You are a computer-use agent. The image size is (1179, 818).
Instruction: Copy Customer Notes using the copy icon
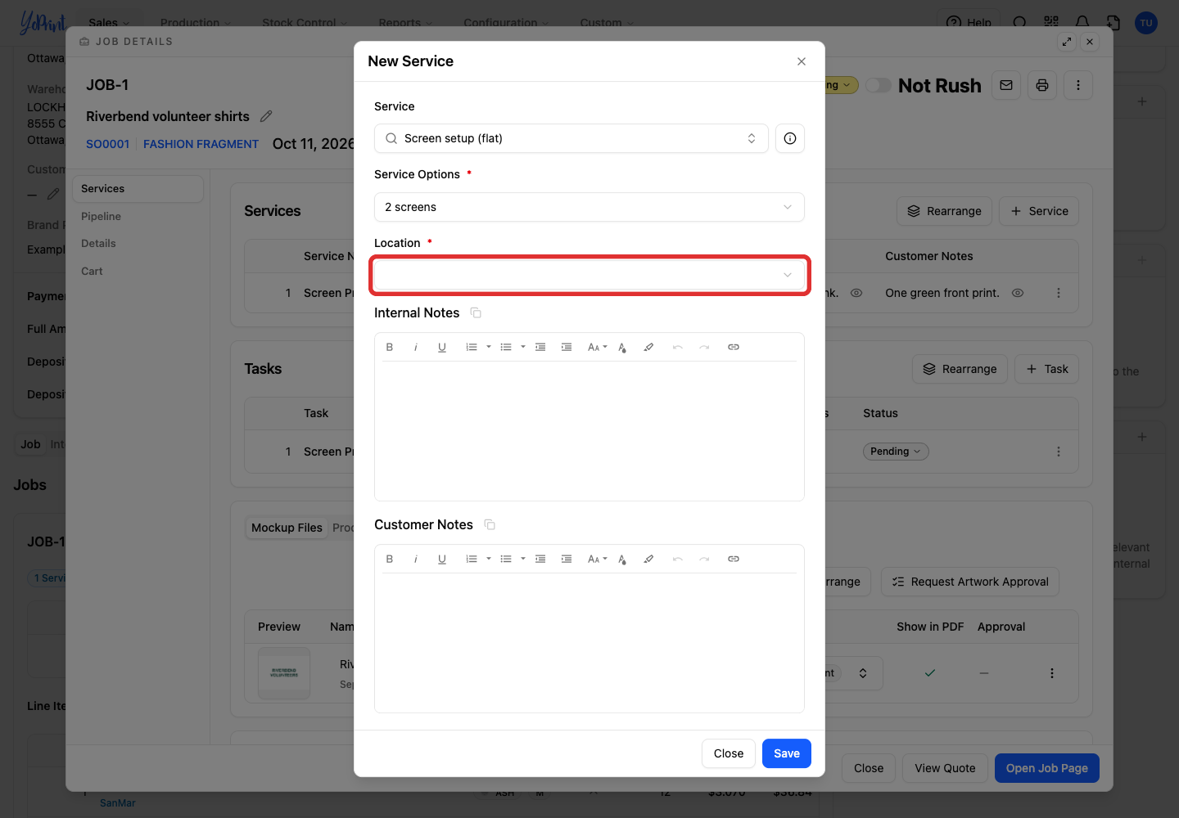[490, 524]
